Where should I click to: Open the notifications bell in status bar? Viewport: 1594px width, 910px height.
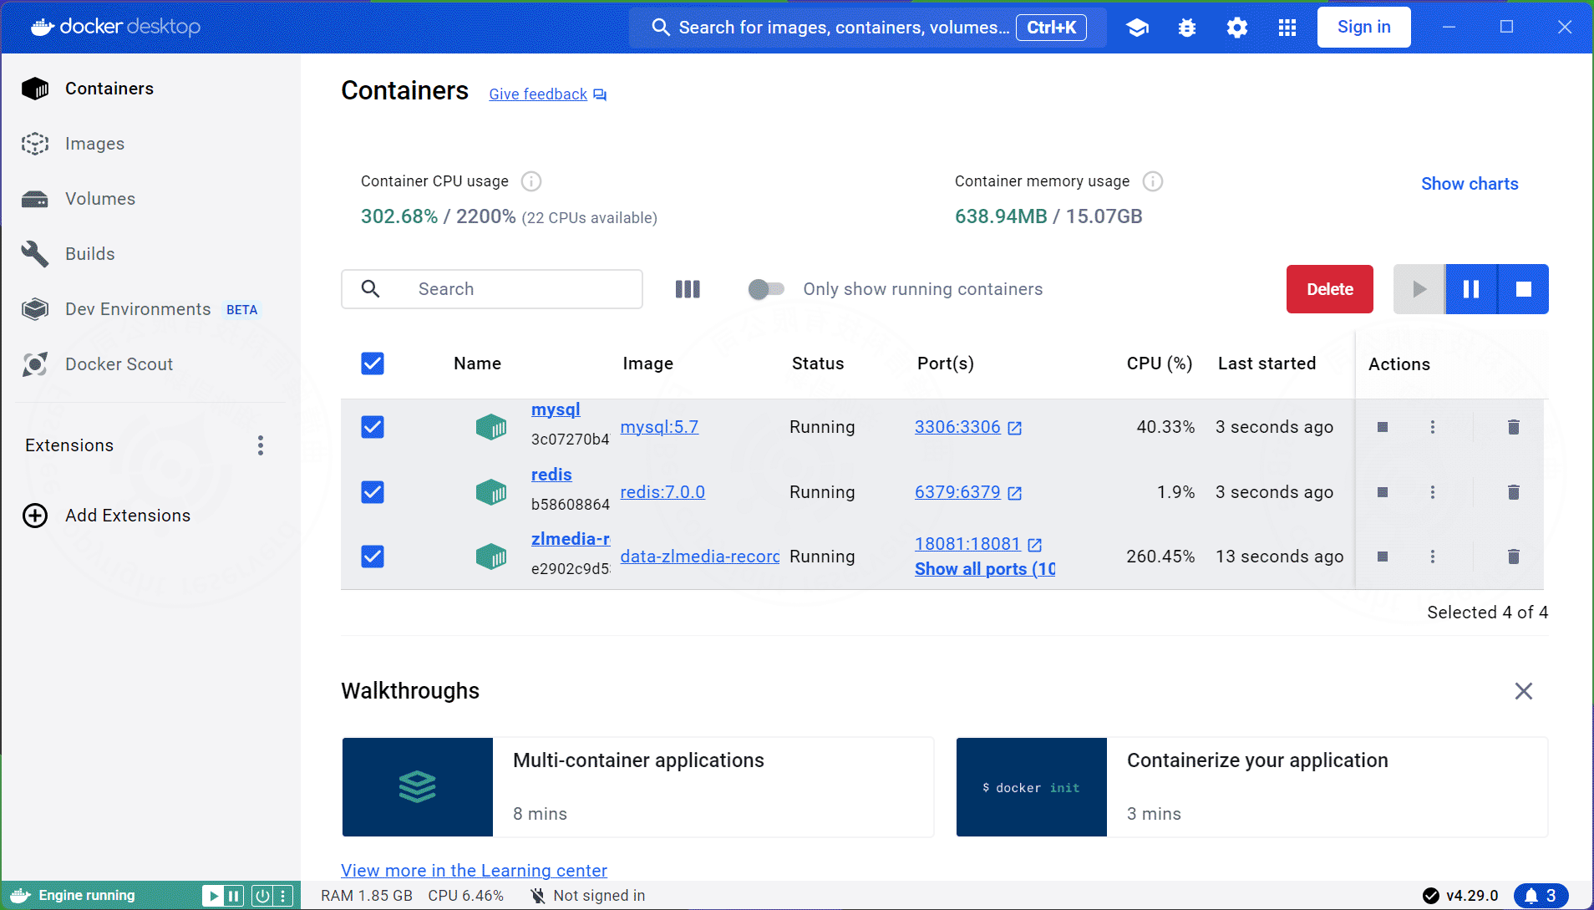tap(1541, 896)
